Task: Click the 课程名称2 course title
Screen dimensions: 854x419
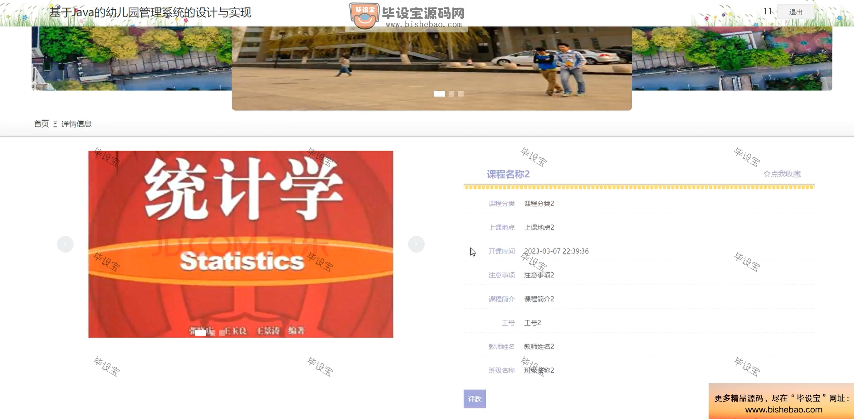Action: pyautogui.click(x=508, y=174)
